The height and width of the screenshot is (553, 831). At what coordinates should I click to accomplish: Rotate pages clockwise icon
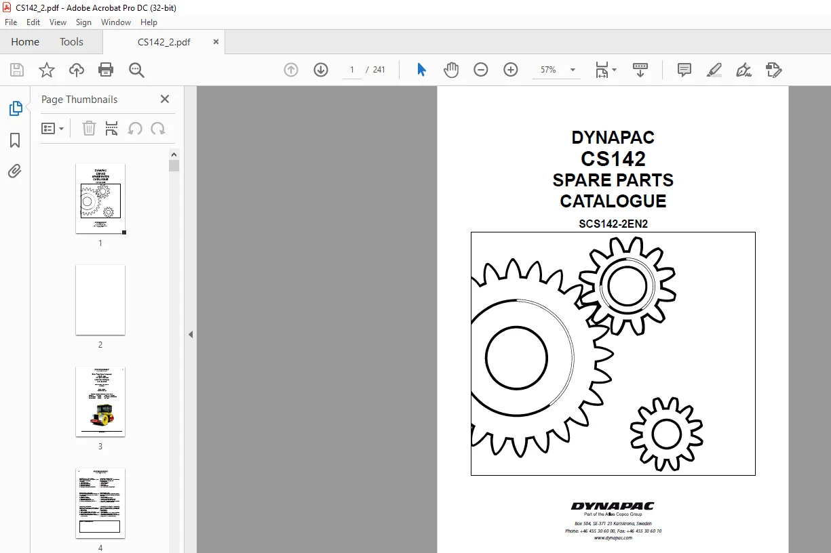click(x=158, y=128)
